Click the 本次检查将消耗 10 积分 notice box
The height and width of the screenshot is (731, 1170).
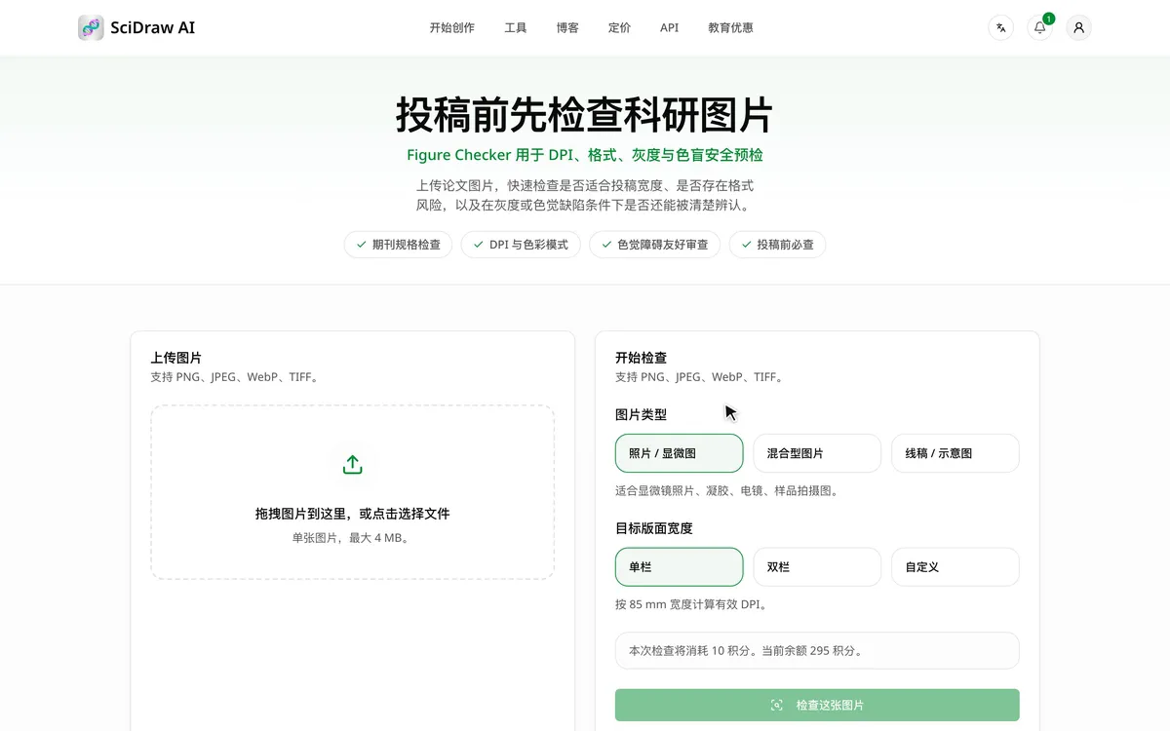[x=817, y=650]
